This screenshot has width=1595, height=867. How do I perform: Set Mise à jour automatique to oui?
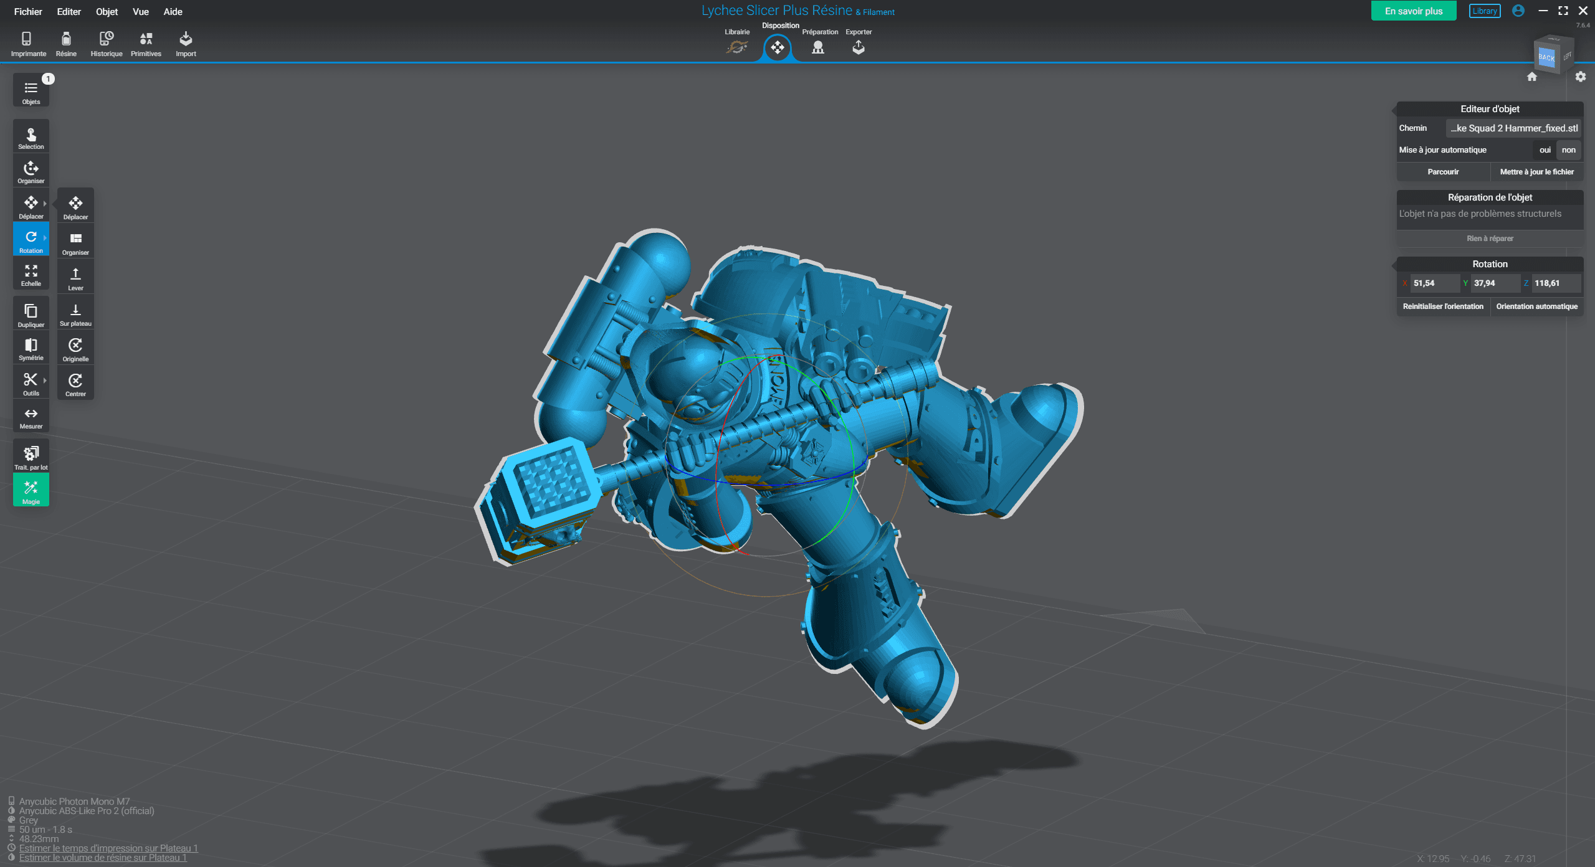[1545, 150]
